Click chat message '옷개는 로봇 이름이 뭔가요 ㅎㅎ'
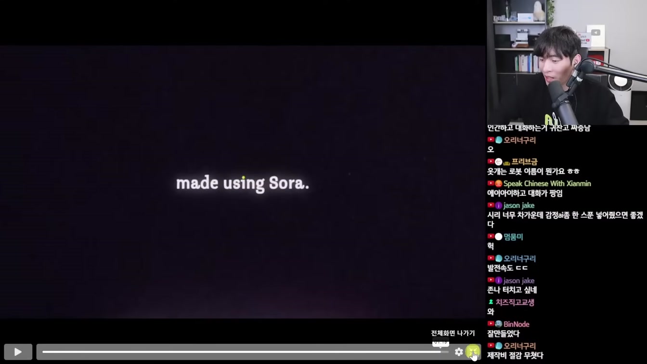Viewport: 647px width, 364px height. point(533,171)
